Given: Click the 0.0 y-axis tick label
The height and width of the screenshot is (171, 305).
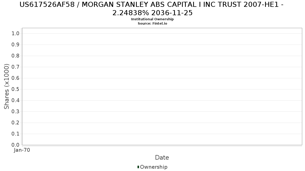Looking at the screenshot, I should 16,145.
